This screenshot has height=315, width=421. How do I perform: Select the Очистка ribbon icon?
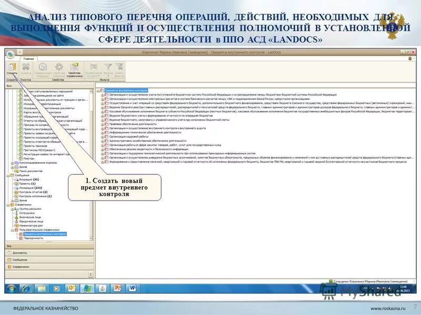click(25, 67)
